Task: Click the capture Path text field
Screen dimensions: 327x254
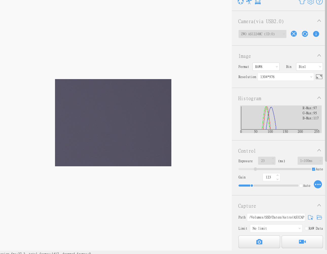Action: [276, 217]
